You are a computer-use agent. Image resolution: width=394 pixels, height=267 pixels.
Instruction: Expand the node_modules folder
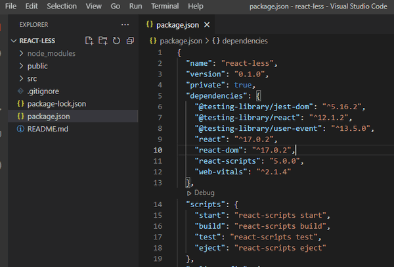[x=22, y=53]
